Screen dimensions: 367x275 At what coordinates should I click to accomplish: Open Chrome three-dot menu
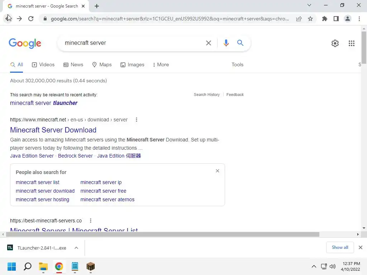pos(359,19)
